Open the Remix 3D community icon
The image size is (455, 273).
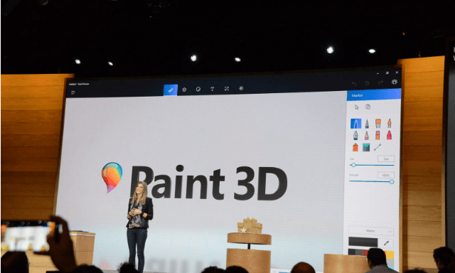[x=395, y=82]
